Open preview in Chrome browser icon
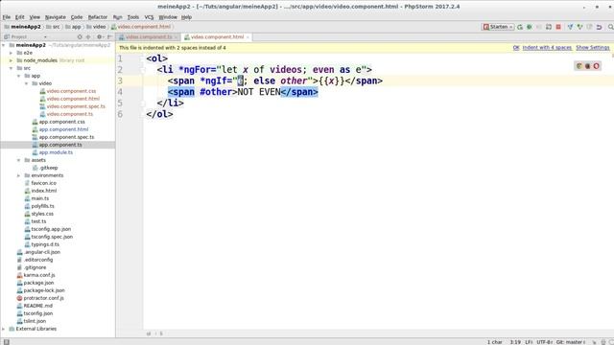The height and width of the screenshot is (345, 614). pos(579,66)
